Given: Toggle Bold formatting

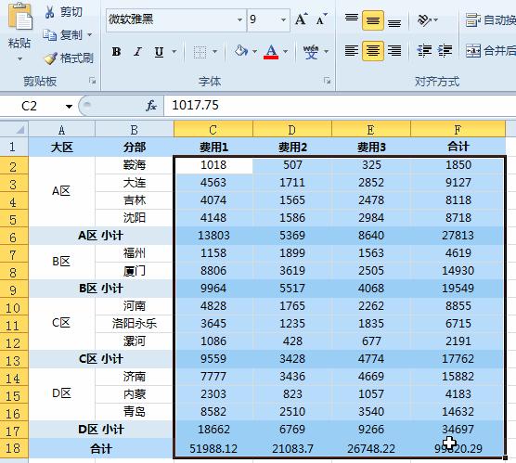Looking at the screenshot, I should (x=116, y=52).
